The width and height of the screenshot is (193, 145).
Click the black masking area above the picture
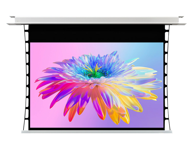point(96,33)
